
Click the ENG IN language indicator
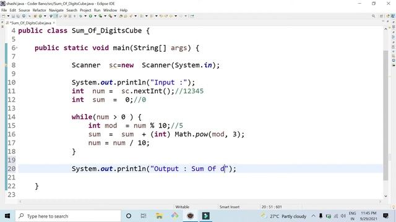[x=352, y=216]
